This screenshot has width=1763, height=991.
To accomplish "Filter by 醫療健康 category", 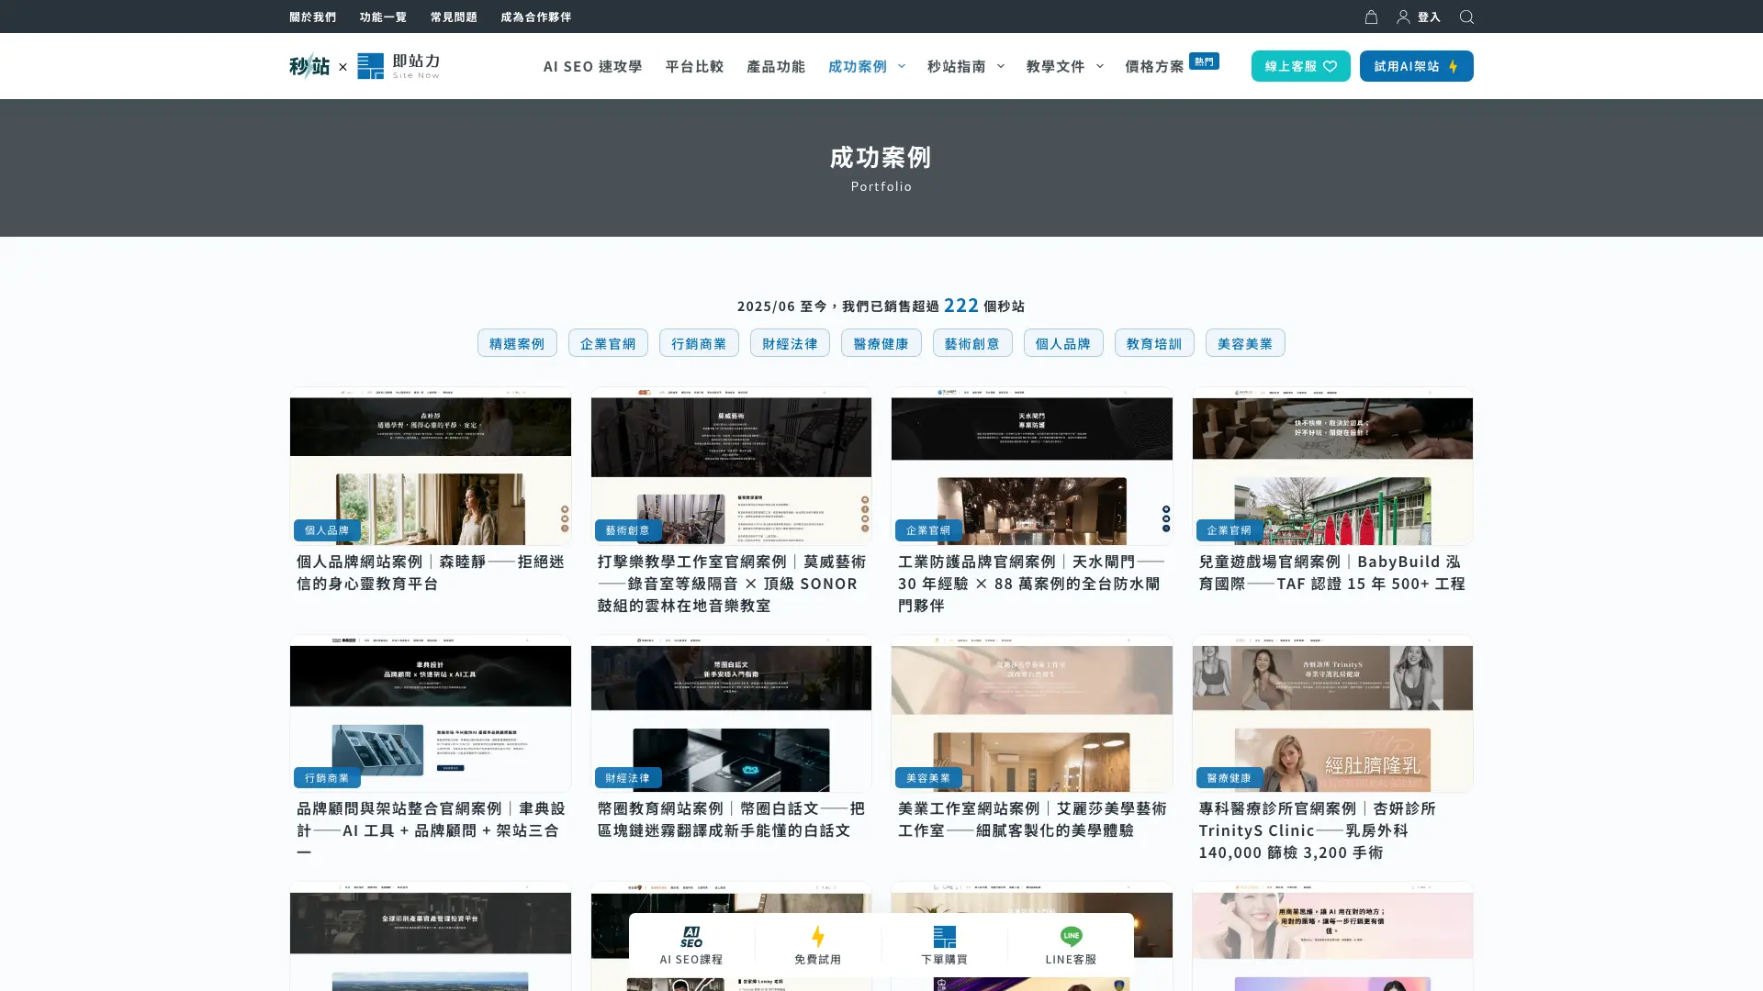I will pos(881,343).
